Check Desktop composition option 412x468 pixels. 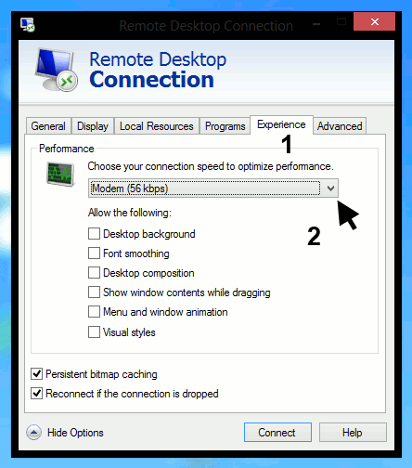click(x=94, y=273)
